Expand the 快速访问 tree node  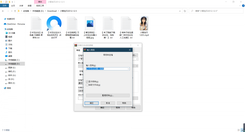tap(2, 18)
